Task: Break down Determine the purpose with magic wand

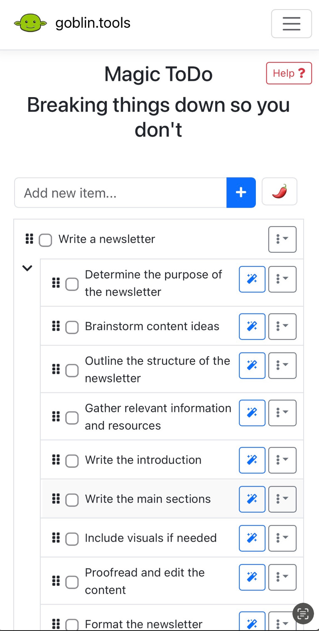Action: 252,279
